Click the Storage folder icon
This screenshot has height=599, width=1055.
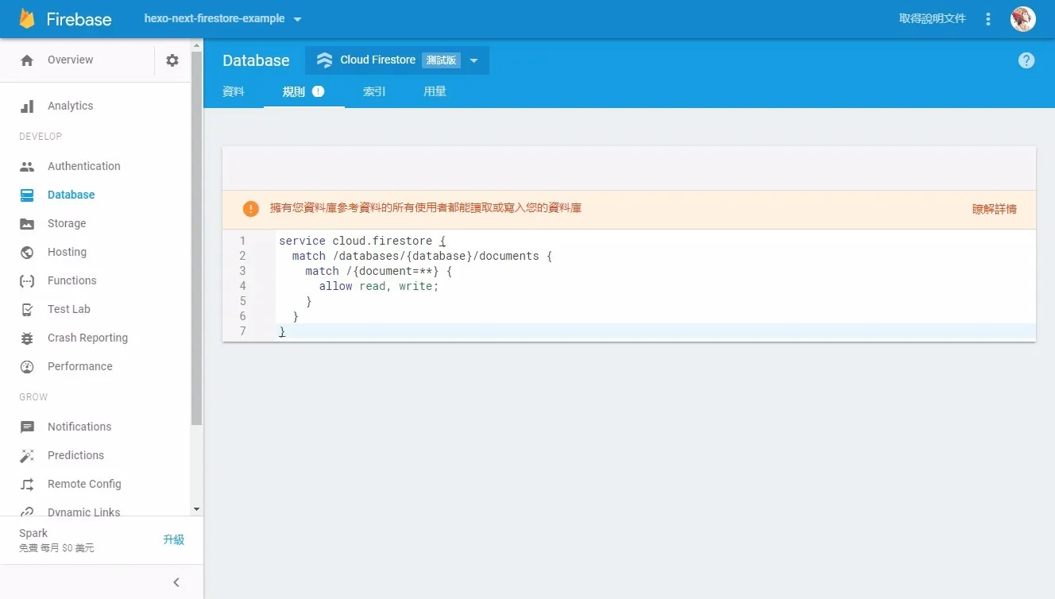click(x=27, y=223)
